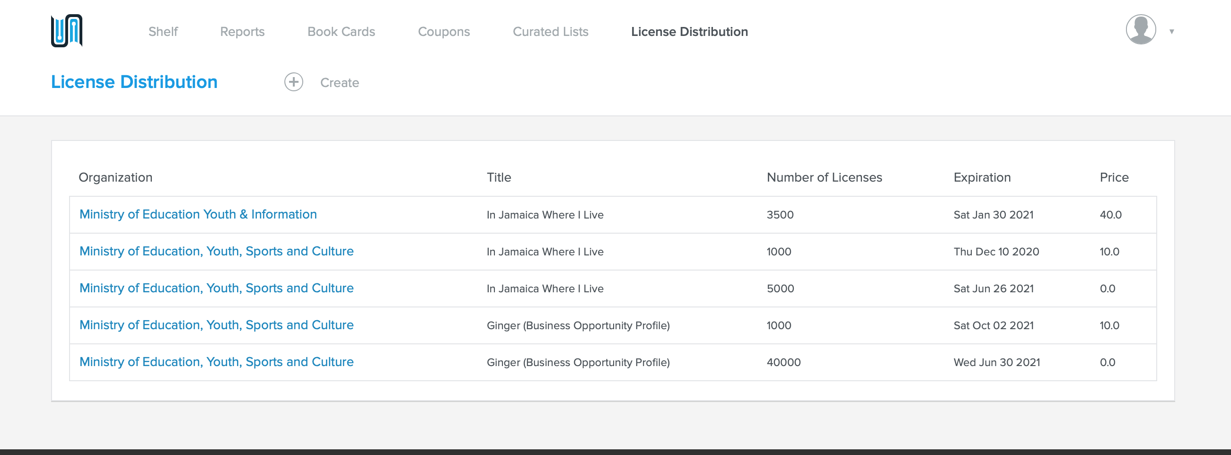Viewport: 1231px width, 455px height.
Task: Select the Sat Jun 26 2021 expiration
Action: [x=994, y=288]
